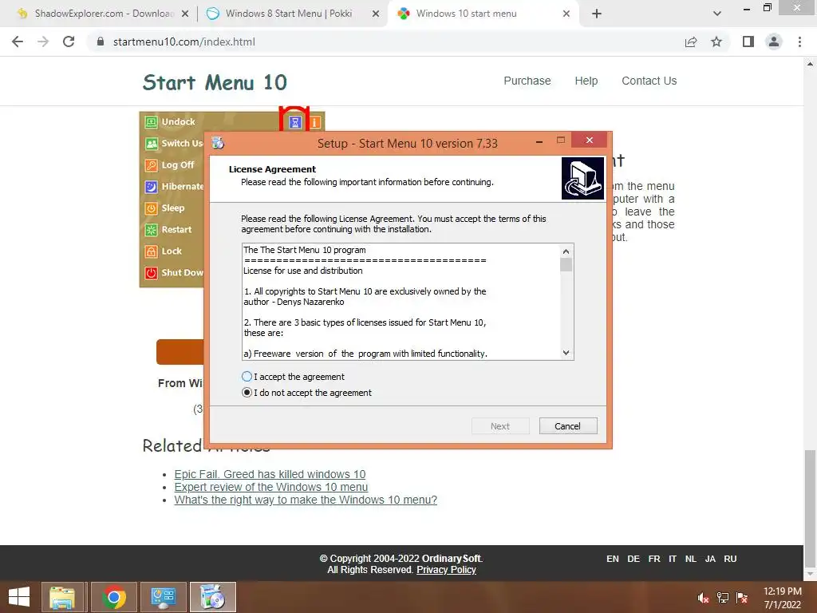This screenshot has height=613, width=817.
Task: Click the page vertical scrollbar thumb
Action: coord(810,508)
